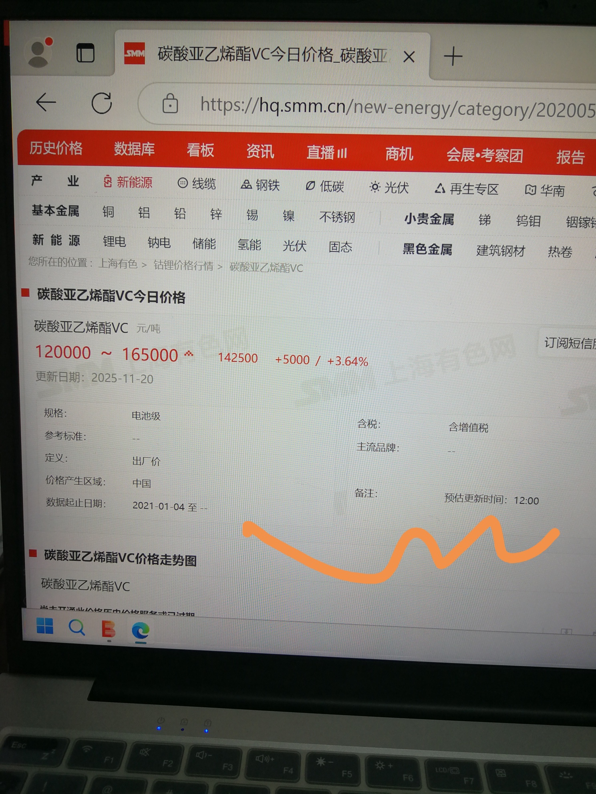Click 氢能 under 新能源
This screenshot has width=596, height=794.
249,245
